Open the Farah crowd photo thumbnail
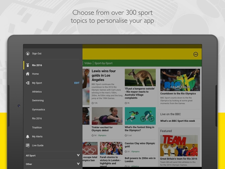The width and height of the screenshot is (225, 169). [x=111, y=148]
